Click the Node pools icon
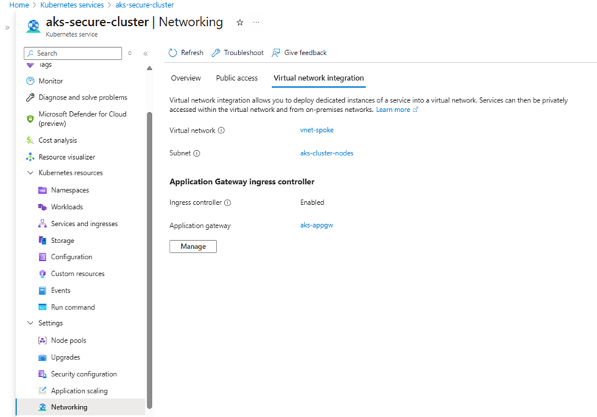Viewport: 597px width, 417px height. pos(42,340)
